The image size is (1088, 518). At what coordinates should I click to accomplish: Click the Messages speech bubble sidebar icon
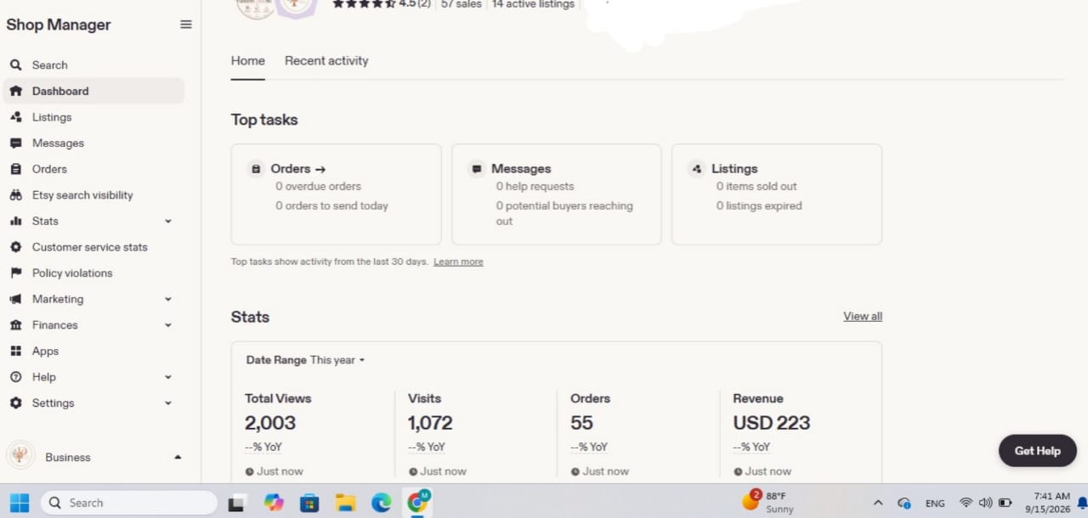point(15,144)
